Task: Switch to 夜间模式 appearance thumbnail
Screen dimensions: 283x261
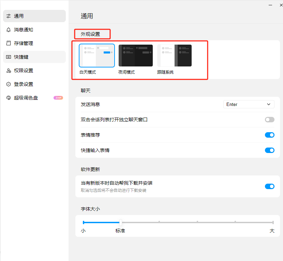Action: pyautogui.click(x=136, y=56)
